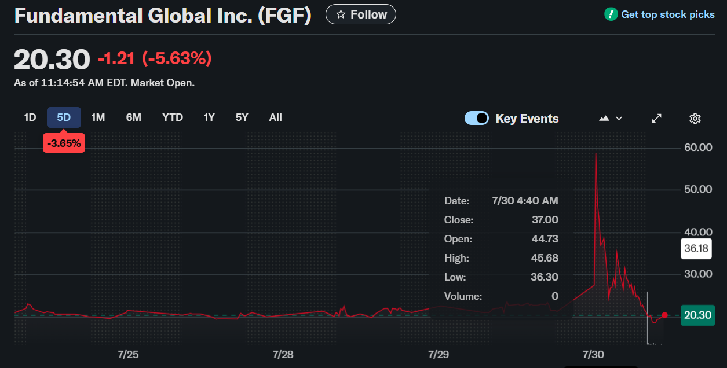Open Get top stock picks link
The width and height of the screenshot is (727, 368).
[x=668, y=14]
